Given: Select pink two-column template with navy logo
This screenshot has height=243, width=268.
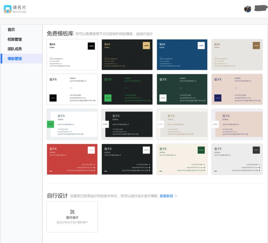Looking at the screenshot, I should coord(237,89).
